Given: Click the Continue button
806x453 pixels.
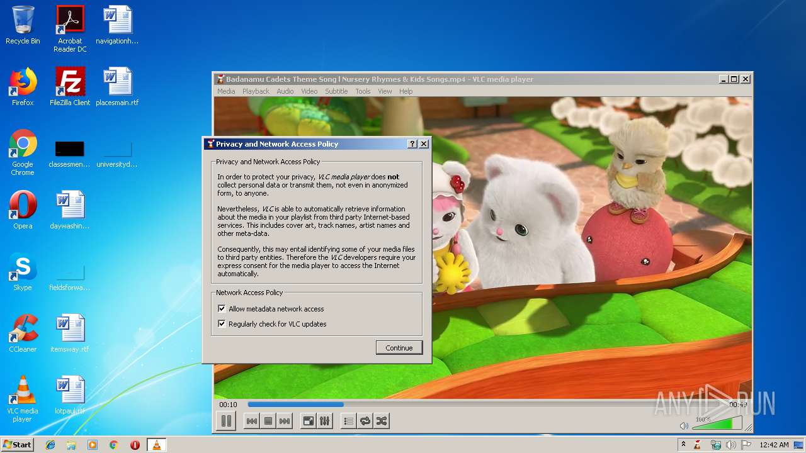Looking at the screenshot, I should (399, 348).
